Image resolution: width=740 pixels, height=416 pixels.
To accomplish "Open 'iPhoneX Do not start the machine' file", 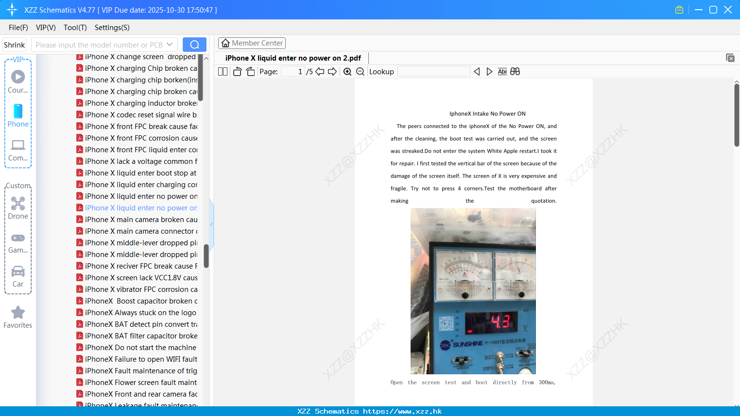I will (x=136, y=348).
